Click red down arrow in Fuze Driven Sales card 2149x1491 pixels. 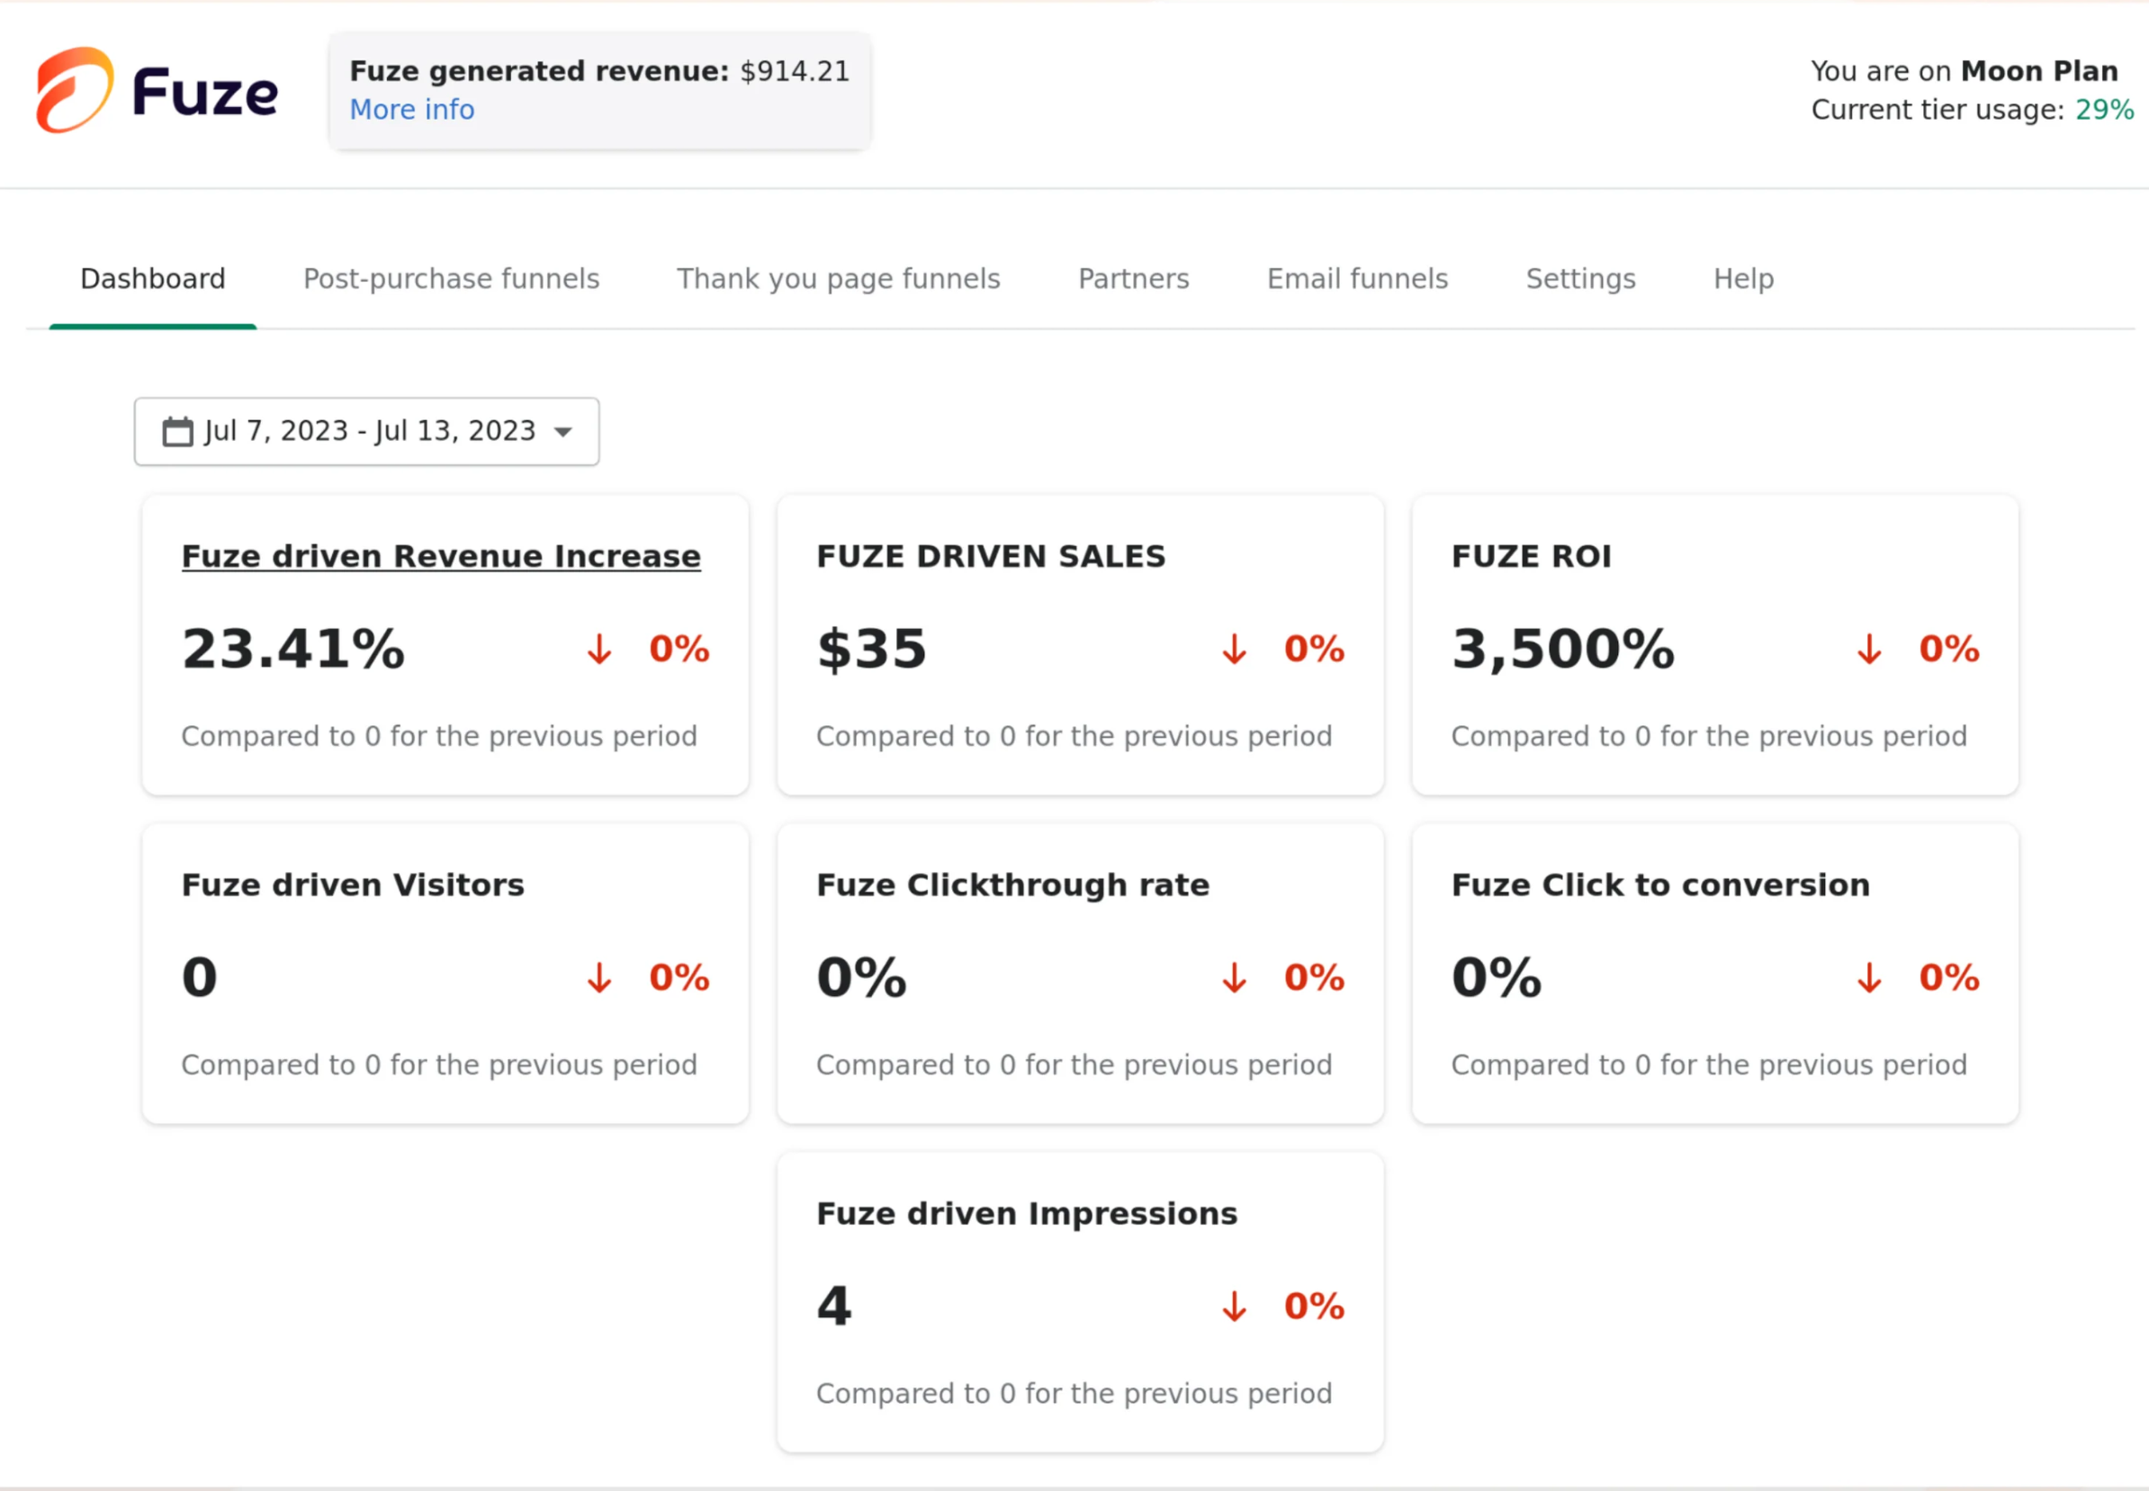(1235, 649)
